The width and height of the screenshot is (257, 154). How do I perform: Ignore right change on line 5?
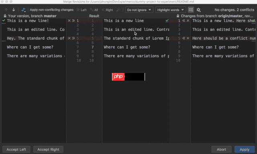coord(188,38)
